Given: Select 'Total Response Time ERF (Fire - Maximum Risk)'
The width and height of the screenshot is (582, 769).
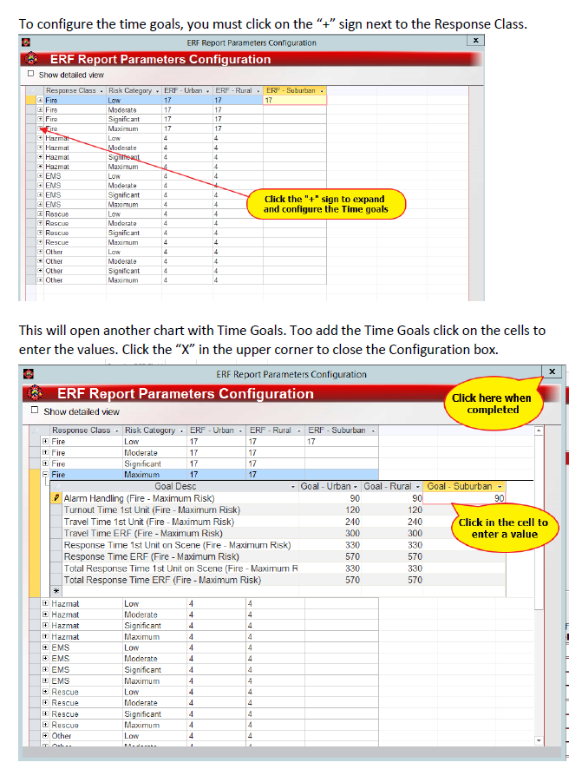Looking at the screenshot, I should click(x=162, y=580).
